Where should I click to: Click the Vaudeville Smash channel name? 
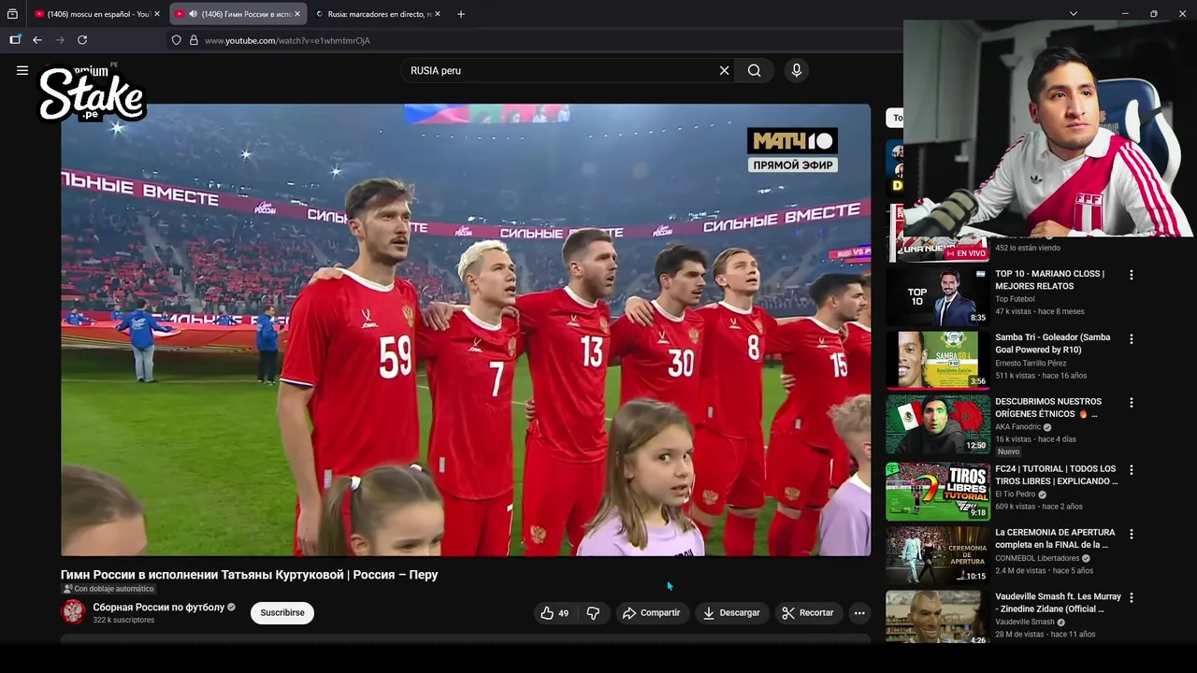(x=1025, y=622)
